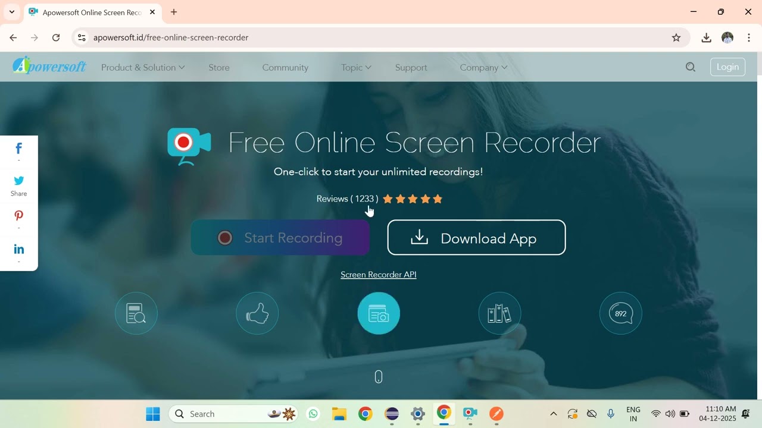Expand the Company dropdown
This screenshot has width=762, height=428.
[483, 68]
